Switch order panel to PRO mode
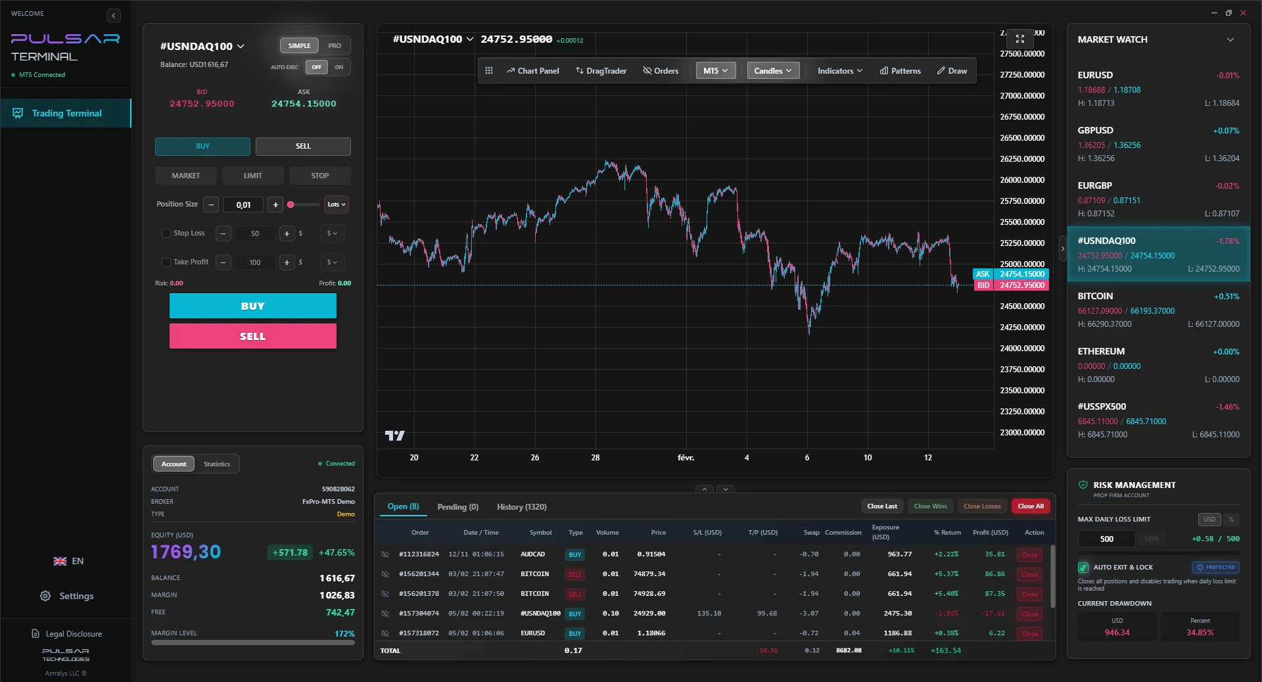This screenshot has height=682, width=1262. (x=335, y=45)
